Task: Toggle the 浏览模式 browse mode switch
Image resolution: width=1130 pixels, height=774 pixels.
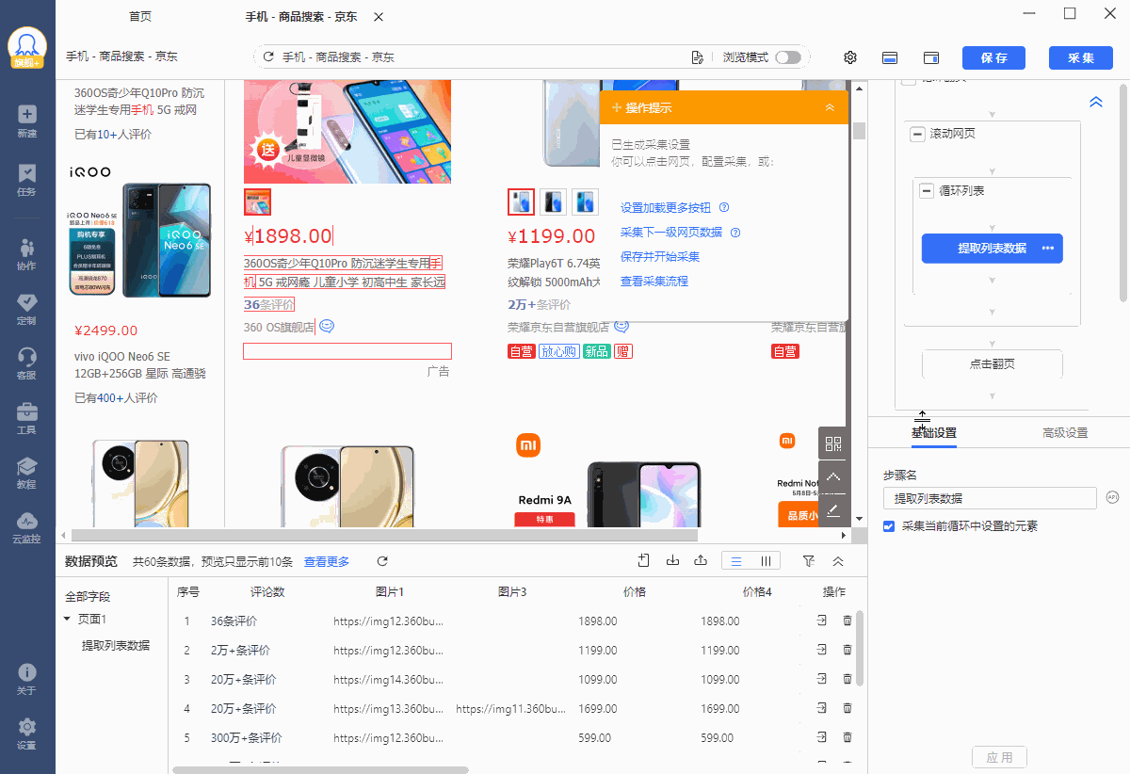Action: coord(788,57)
